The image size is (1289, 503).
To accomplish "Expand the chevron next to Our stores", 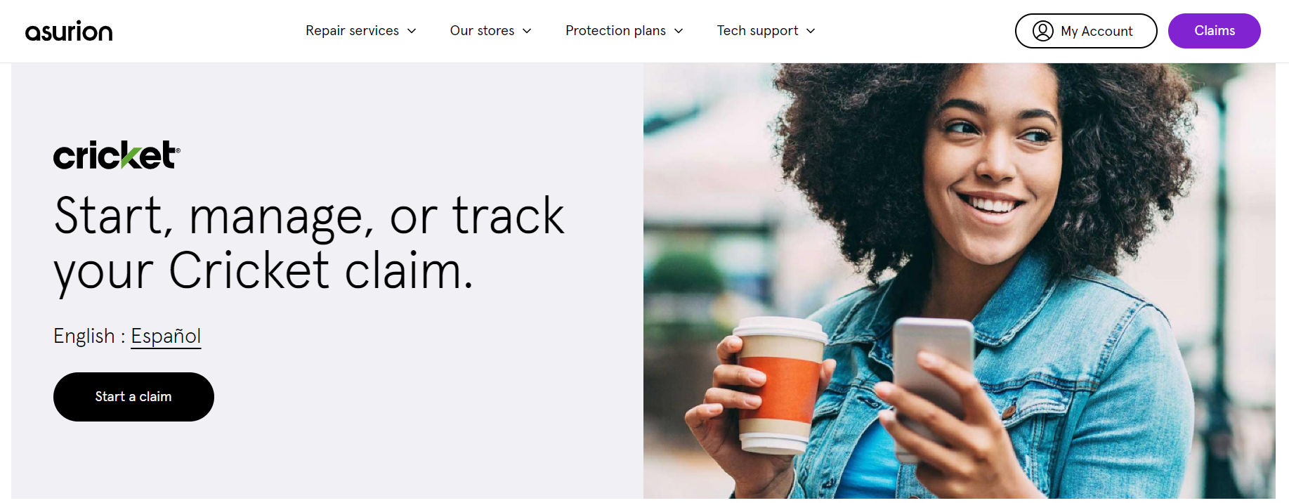I will 527,31.
